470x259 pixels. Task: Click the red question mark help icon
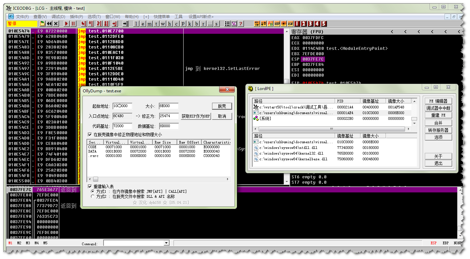tap(241, 24)
